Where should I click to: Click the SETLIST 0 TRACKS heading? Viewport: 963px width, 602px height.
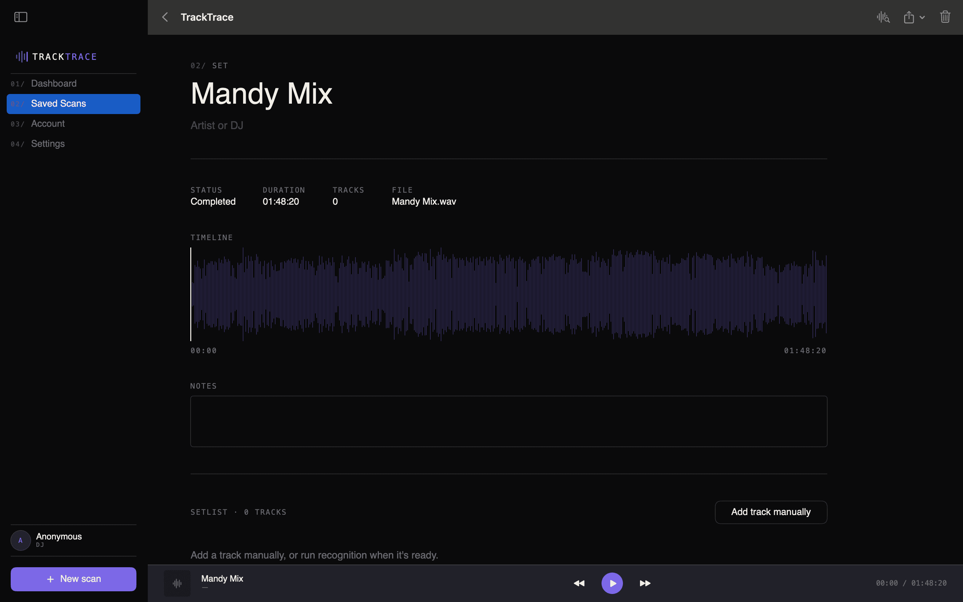[238, 512]
